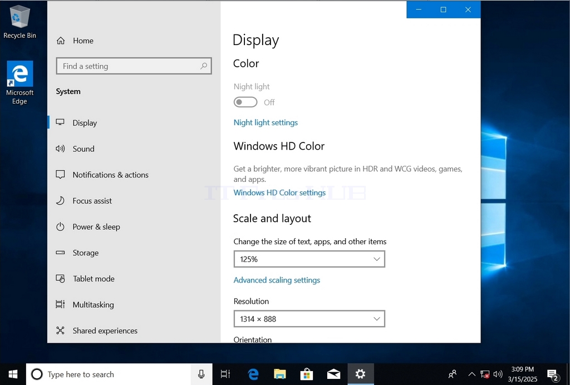Open Focus assist settings page
The image size is (570, 385).
point(92,200)
